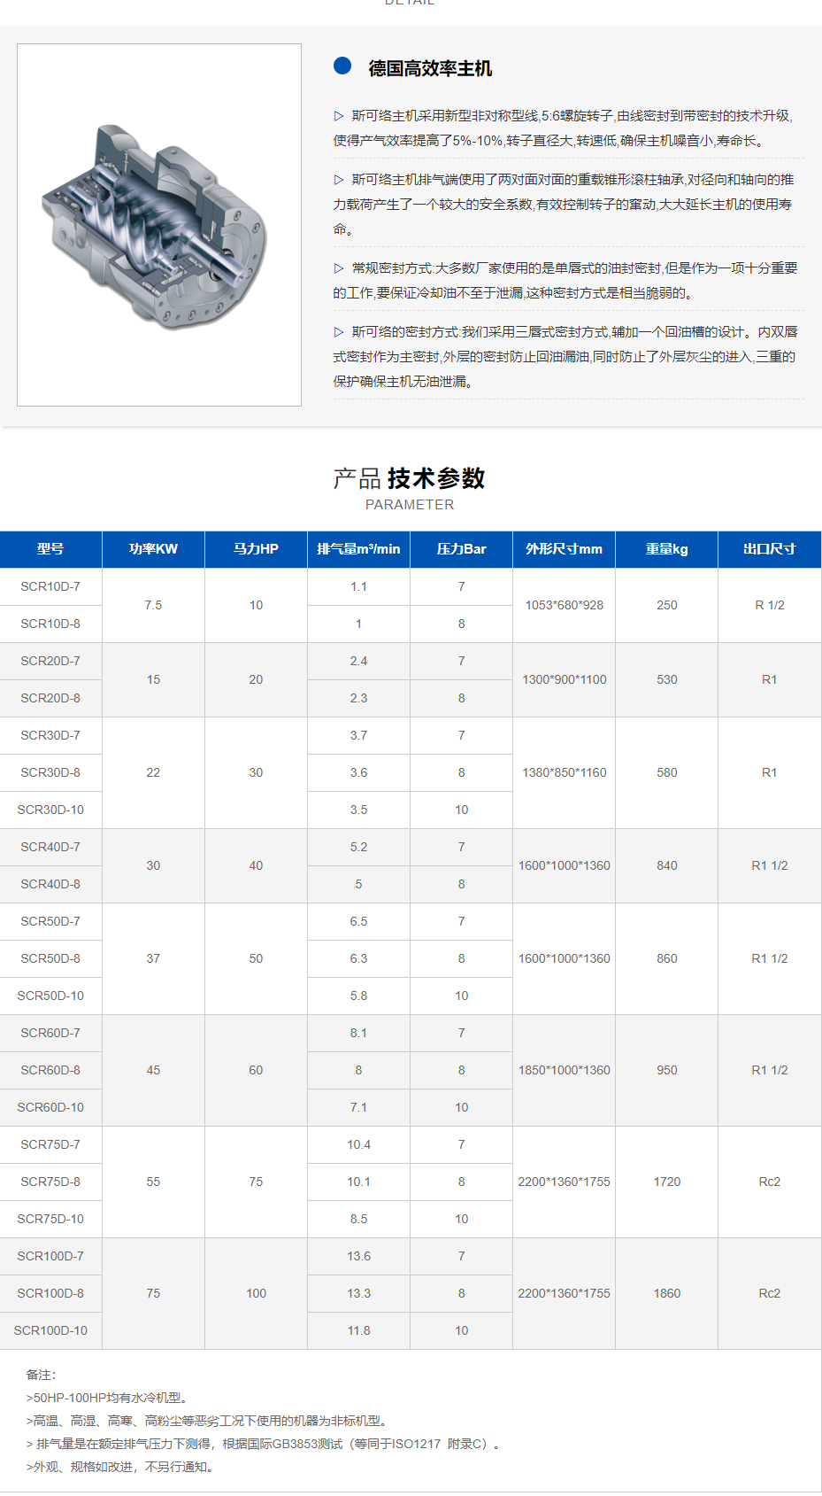Select the 型号 column header
822x1496 pixels.
50,549
